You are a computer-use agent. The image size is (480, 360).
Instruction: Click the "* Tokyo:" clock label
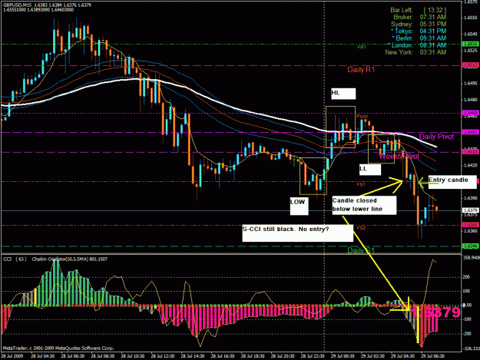pyautogui.click(x=402, y=31)
